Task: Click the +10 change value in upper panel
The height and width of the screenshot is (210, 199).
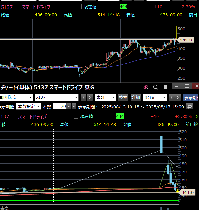Action: coord(158,7)
